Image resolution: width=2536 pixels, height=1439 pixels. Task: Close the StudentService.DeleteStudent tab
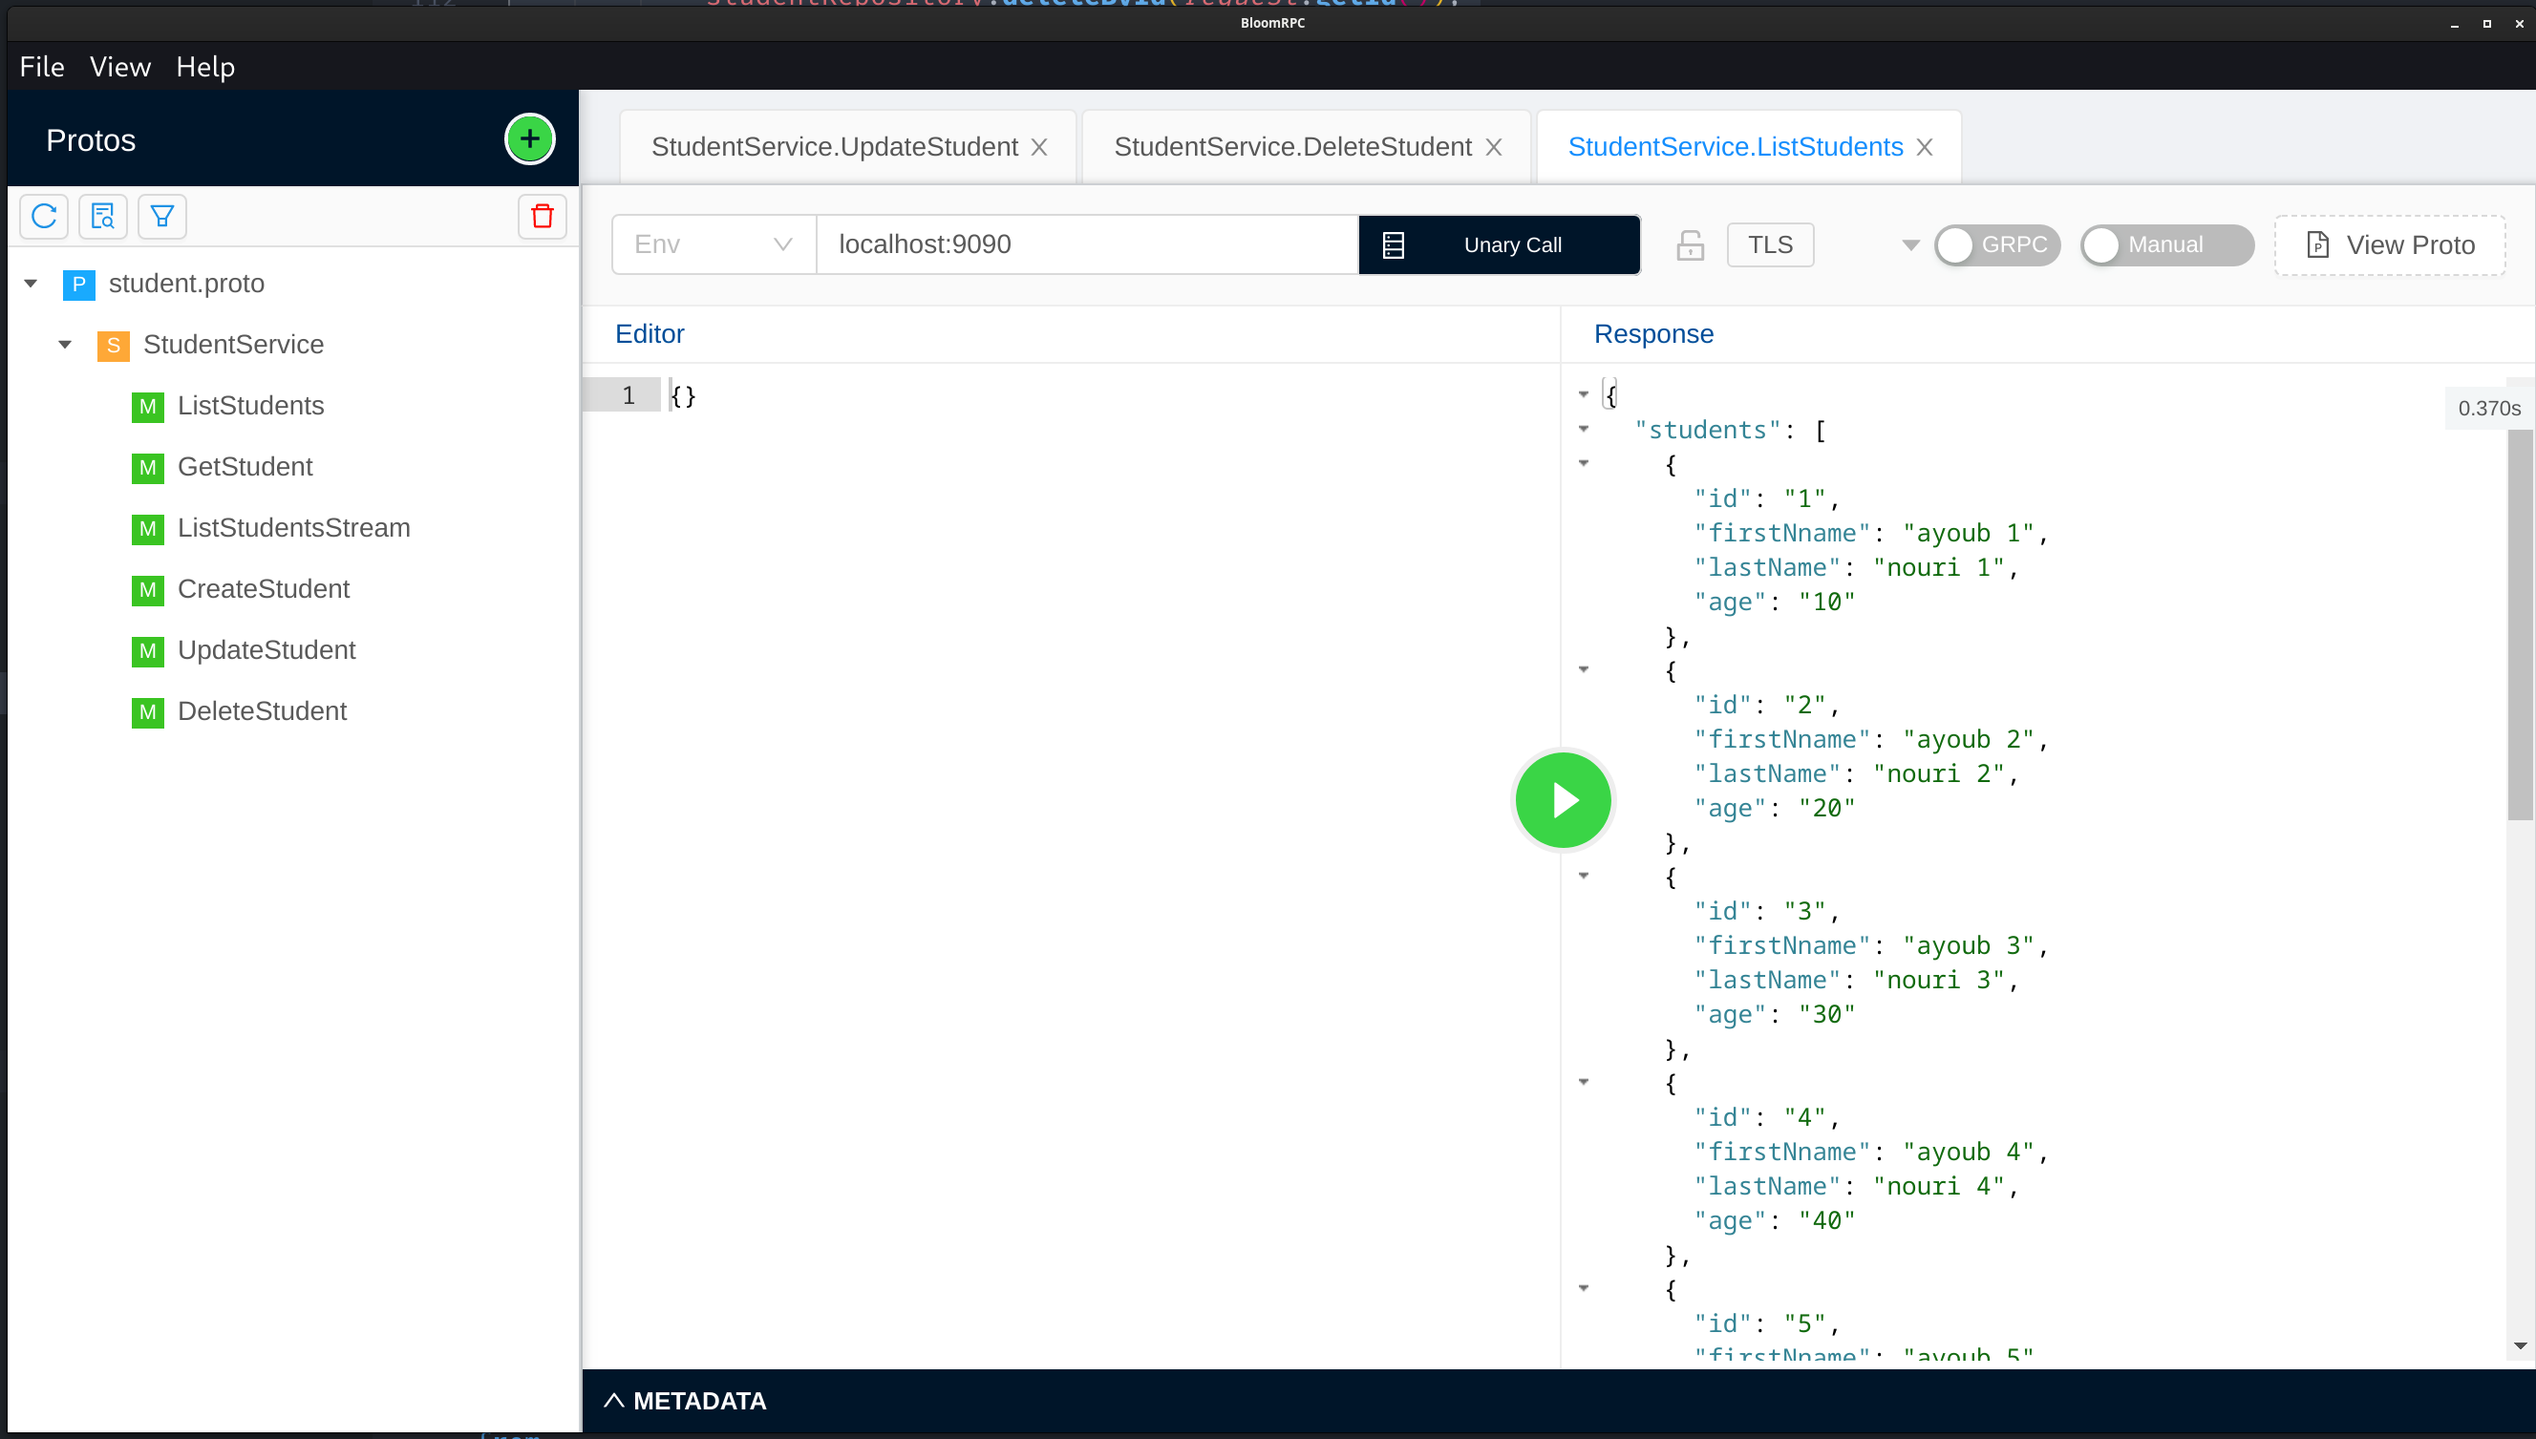pyautogui.click(x=1493, y=147)
